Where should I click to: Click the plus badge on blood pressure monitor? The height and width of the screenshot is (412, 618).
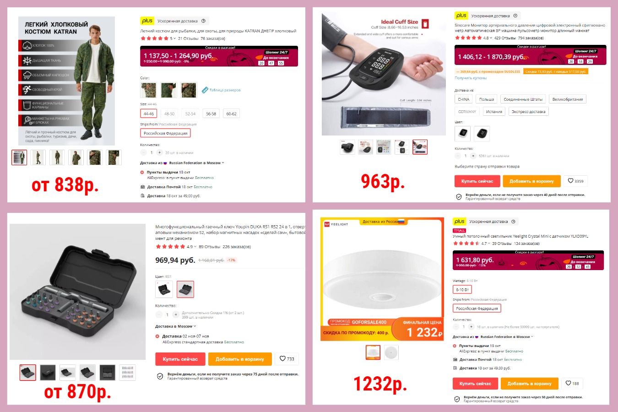(x=461, y=16)
